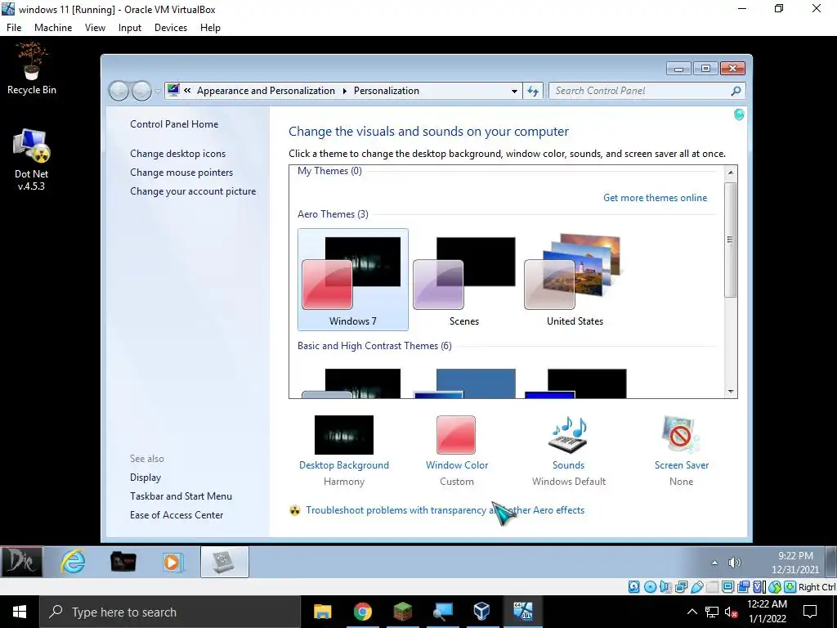Viewport: 837px width, 628px height.
Task: Open Recycle Bin on the guest desktop
Action: click(32, 69)
